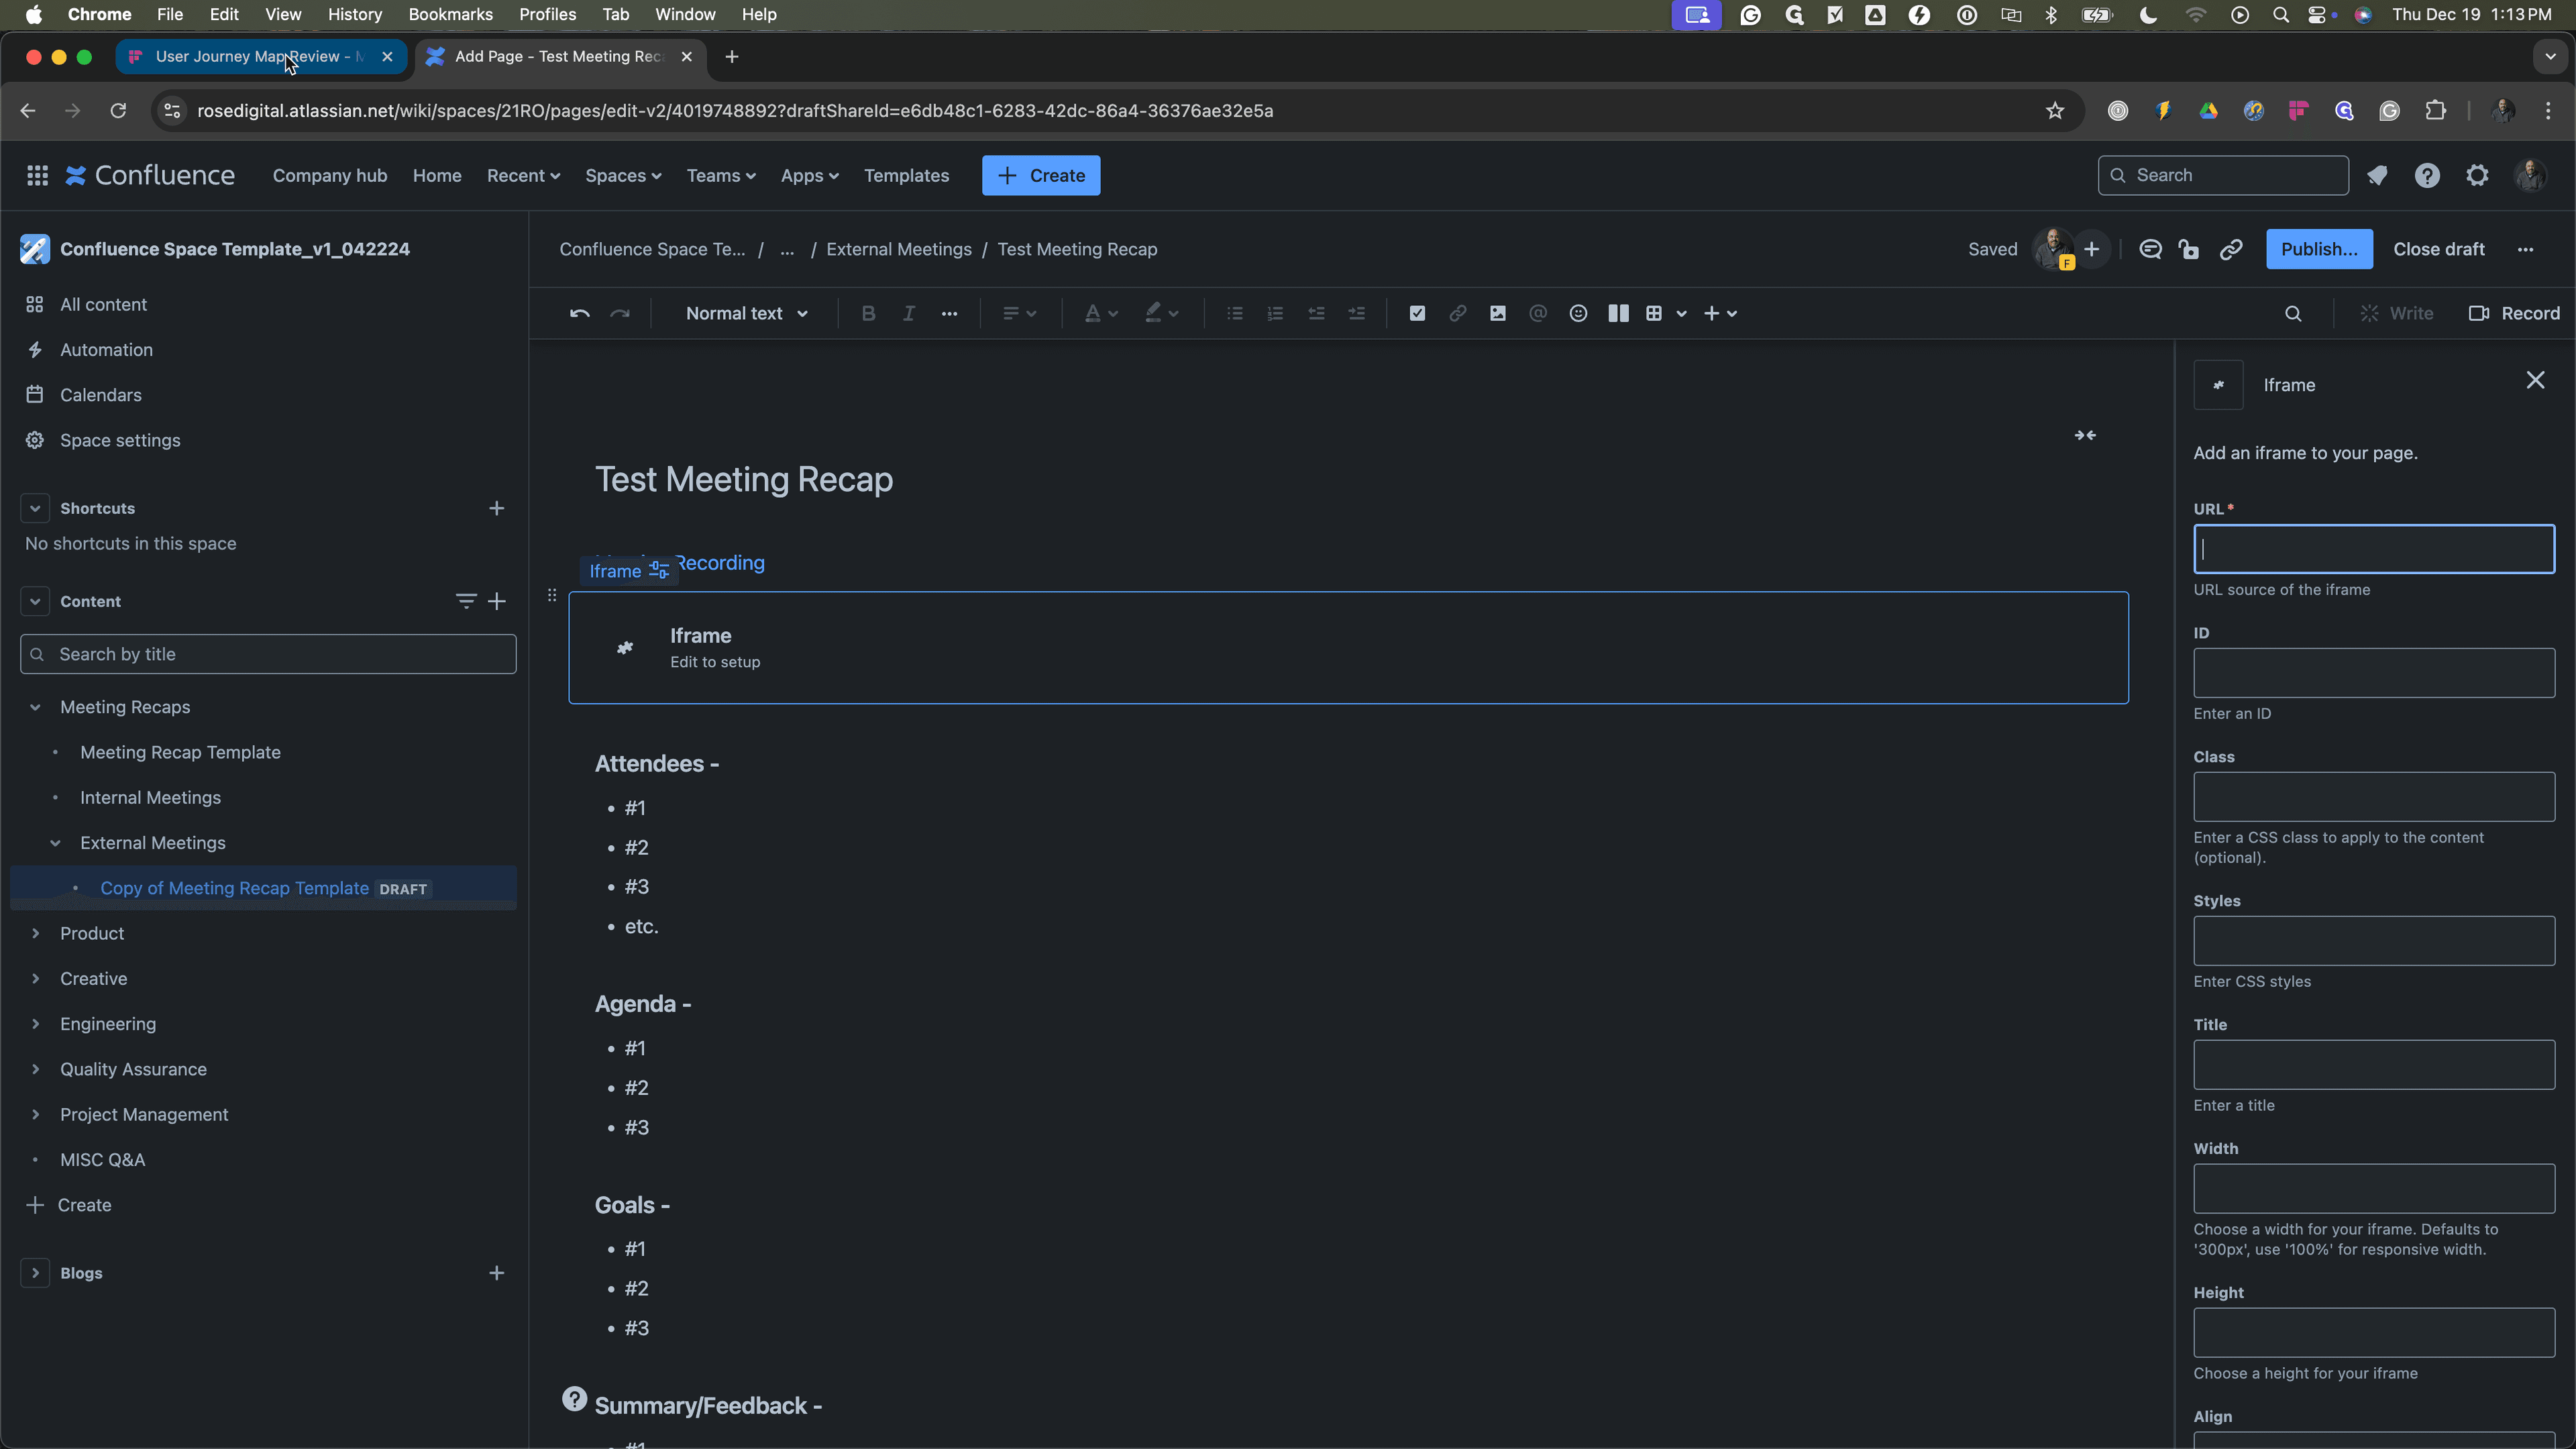Toggle page width arrows icon

coord(2085,435)
